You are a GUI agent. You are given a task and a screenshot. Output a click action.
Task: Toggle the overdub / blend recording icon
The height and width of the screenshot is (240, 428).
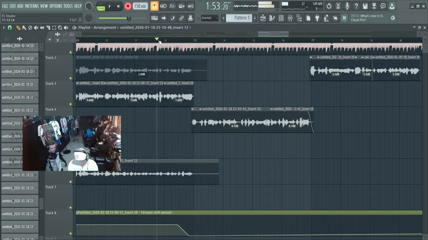pos(182,6)
